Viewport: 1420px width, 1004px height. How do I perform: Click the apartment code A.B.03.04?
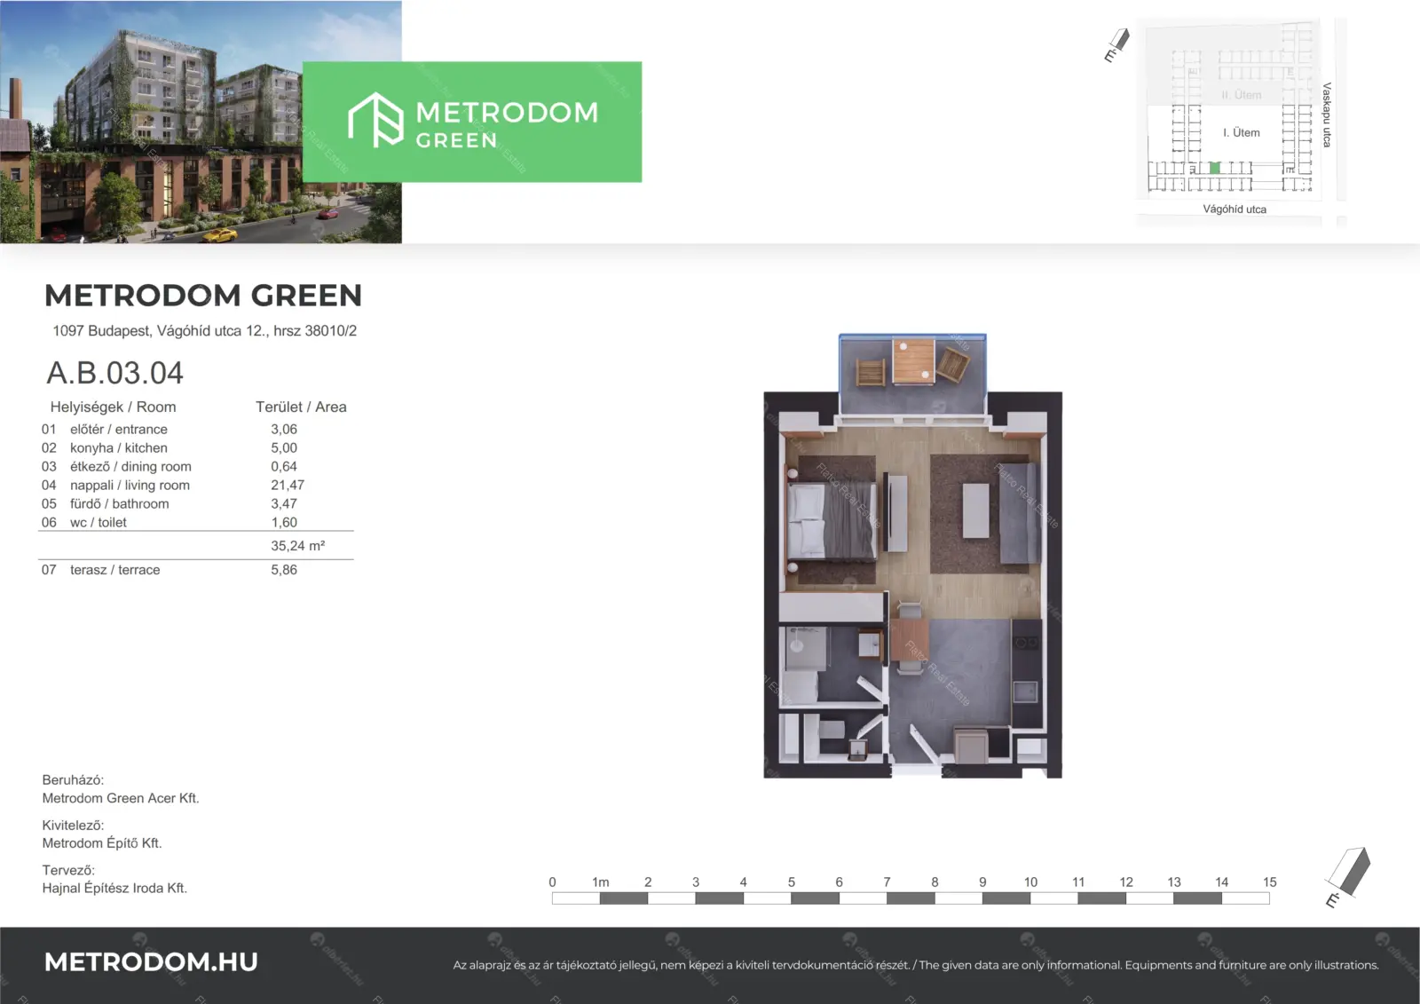click(x=115, y=373)
